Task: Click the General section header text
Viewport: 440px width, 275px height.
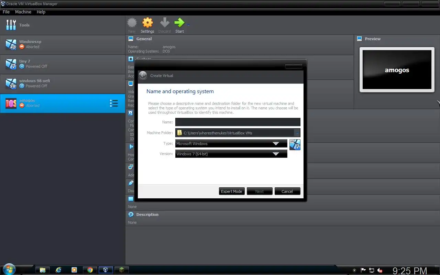Action: (x=144, y=39)
